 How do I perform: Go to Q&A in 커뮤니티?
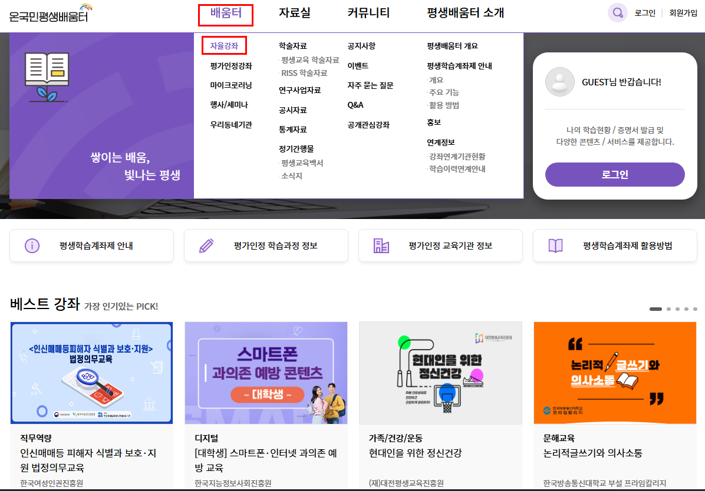[x=355, y=105]
